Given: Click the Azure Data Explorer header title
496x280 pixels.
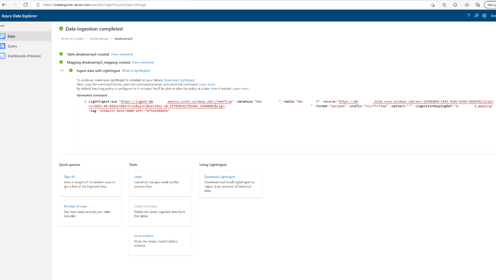Looking at the screenshot, I should (19, 16).
